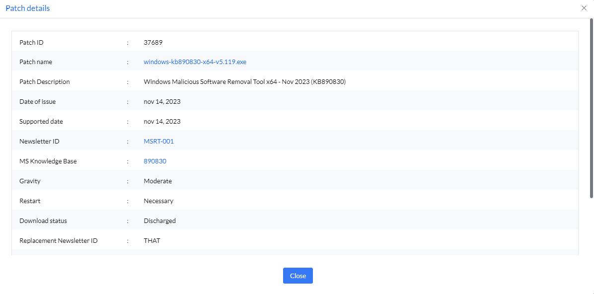Click the Windows Malicious Software Removal Tool description
The image size is (594, 294).
(x=245, y=81)
